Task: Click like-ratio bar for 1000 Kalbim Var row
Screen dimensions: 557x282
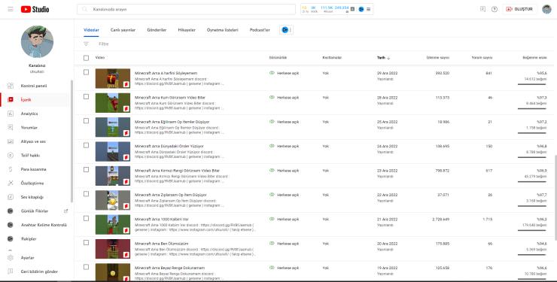Action: coord(531,230)
